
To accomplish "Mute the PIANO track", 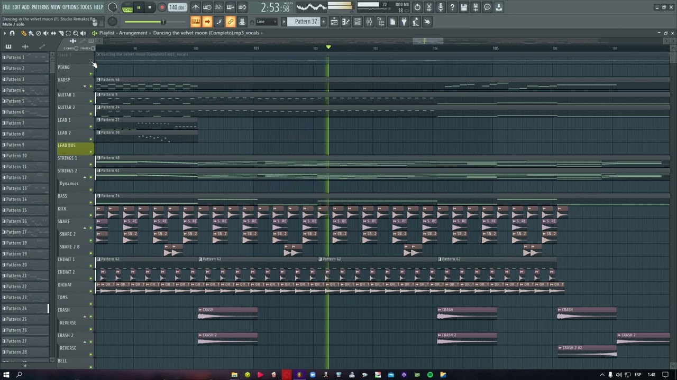I will coord(90,74).
